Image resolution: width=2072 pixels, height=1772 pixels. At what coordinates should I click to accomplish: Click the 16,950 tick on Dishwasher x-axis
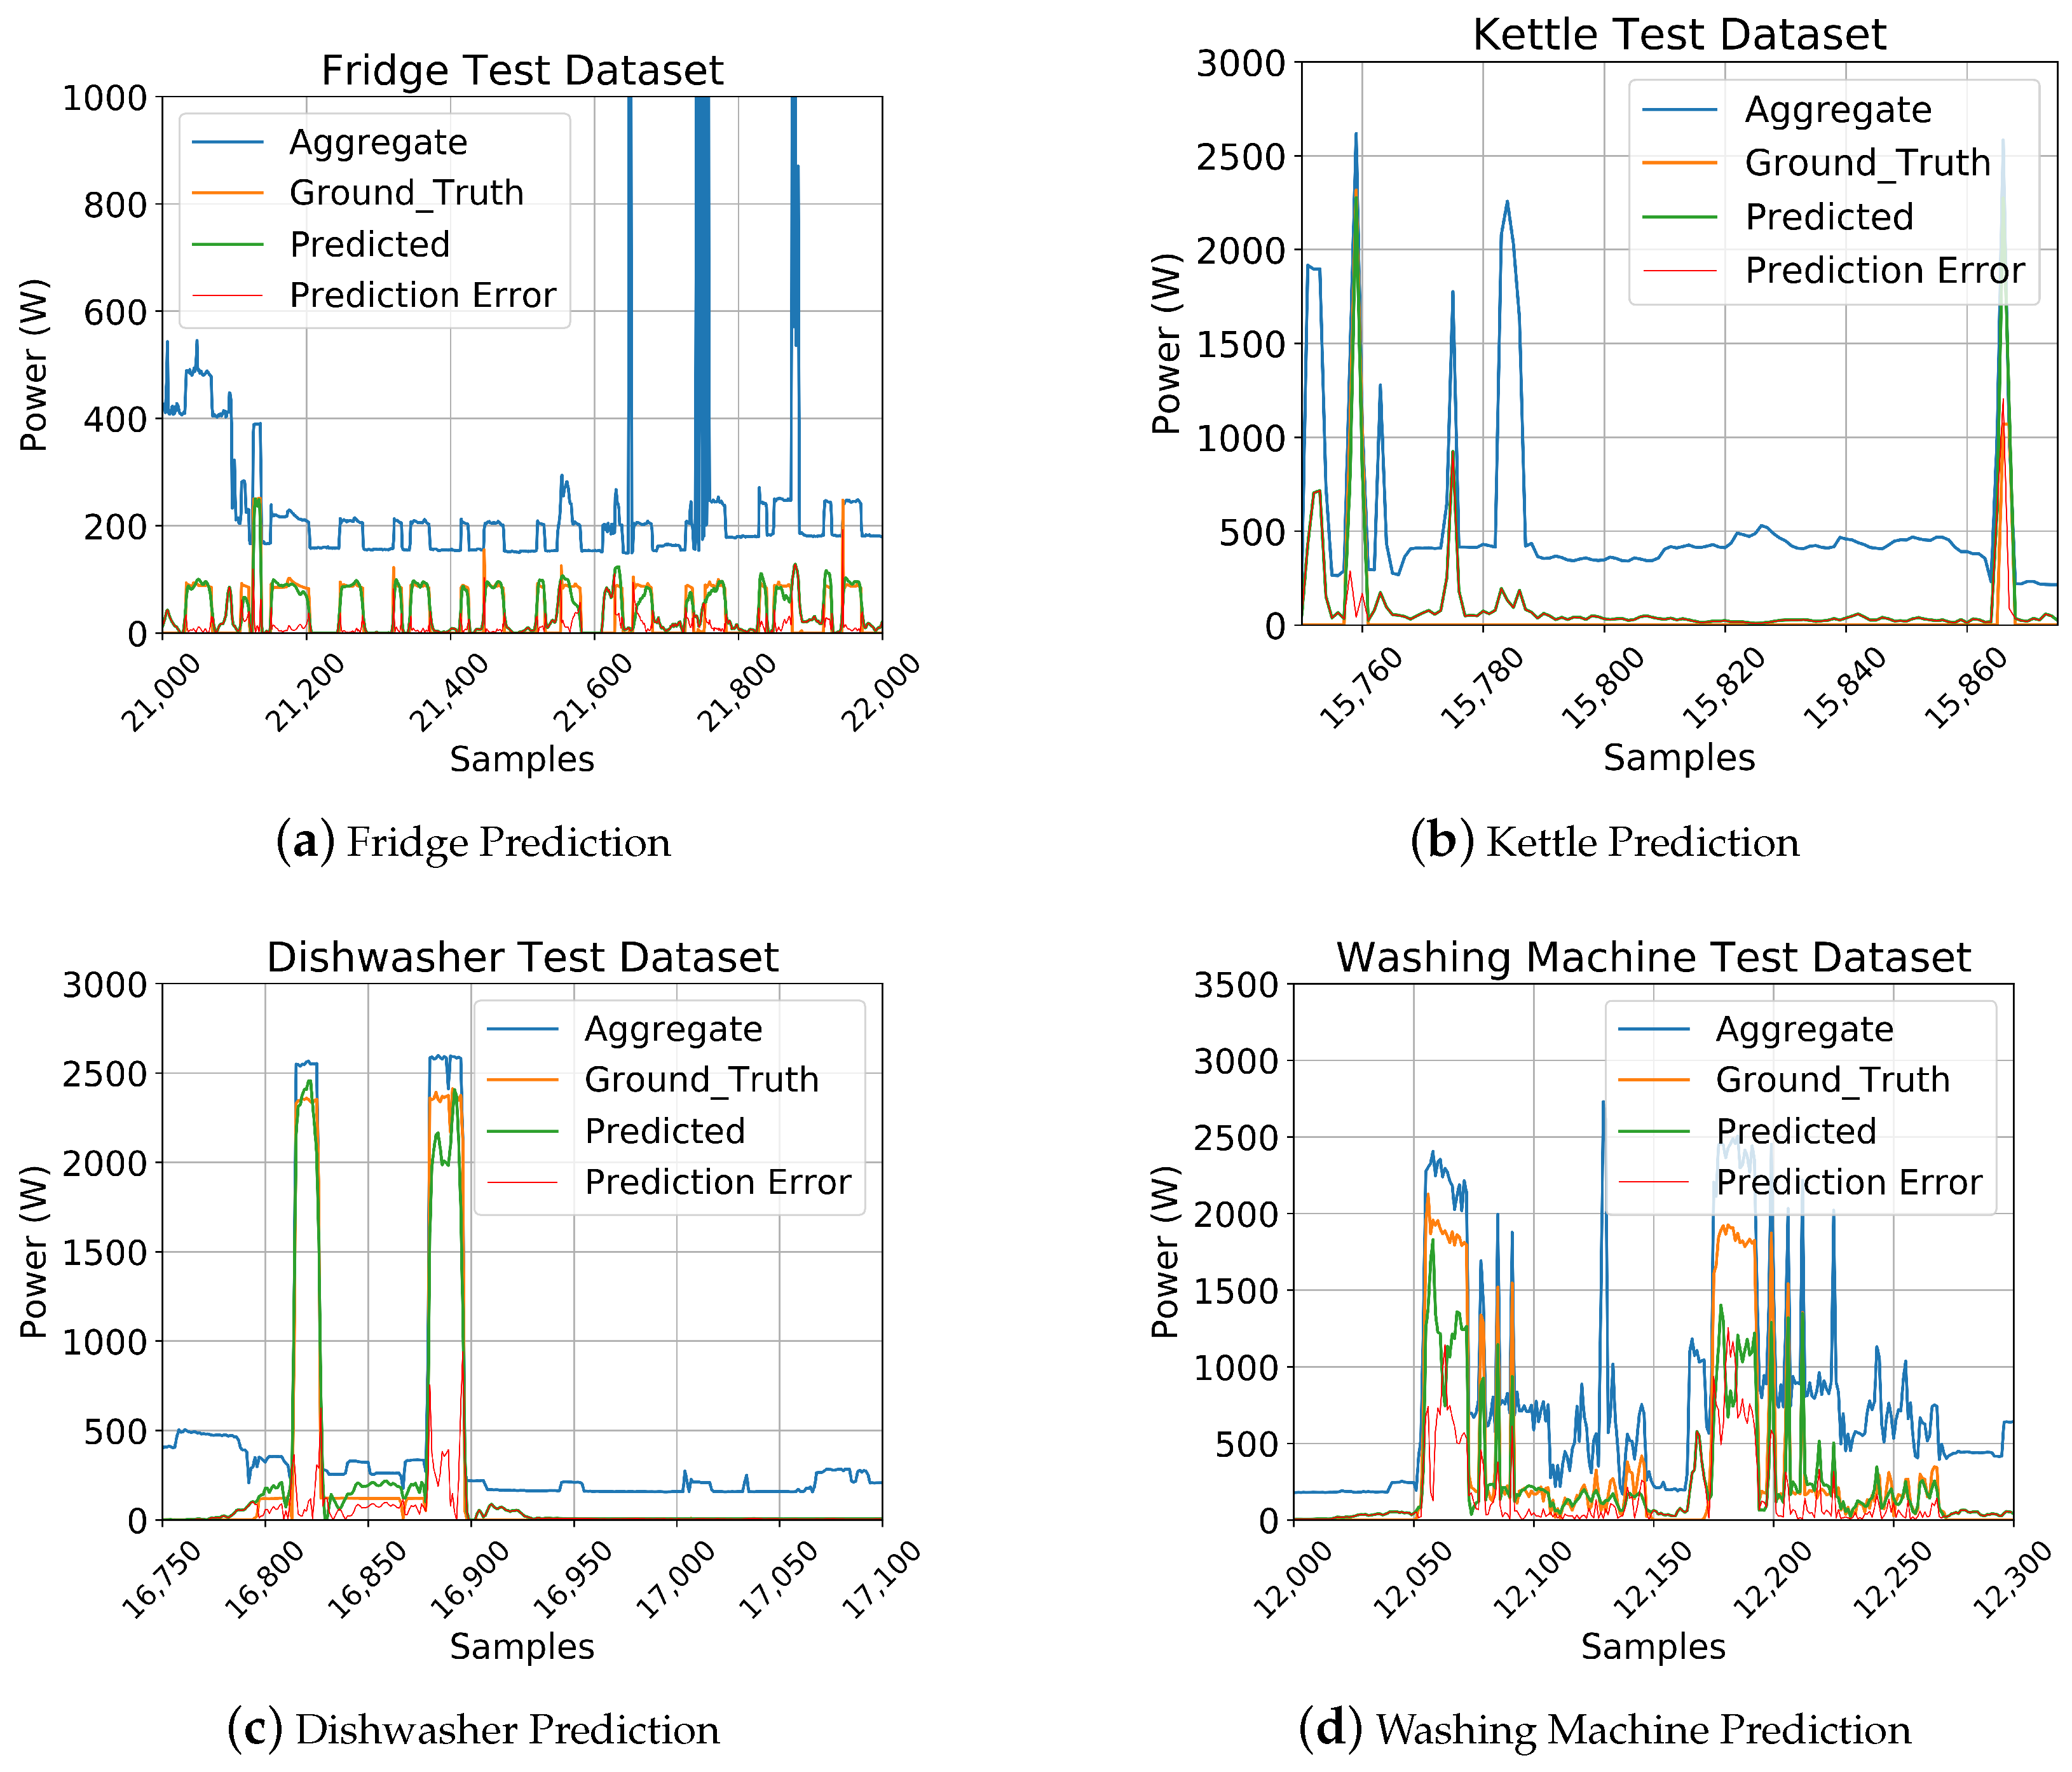point(572,1580)
